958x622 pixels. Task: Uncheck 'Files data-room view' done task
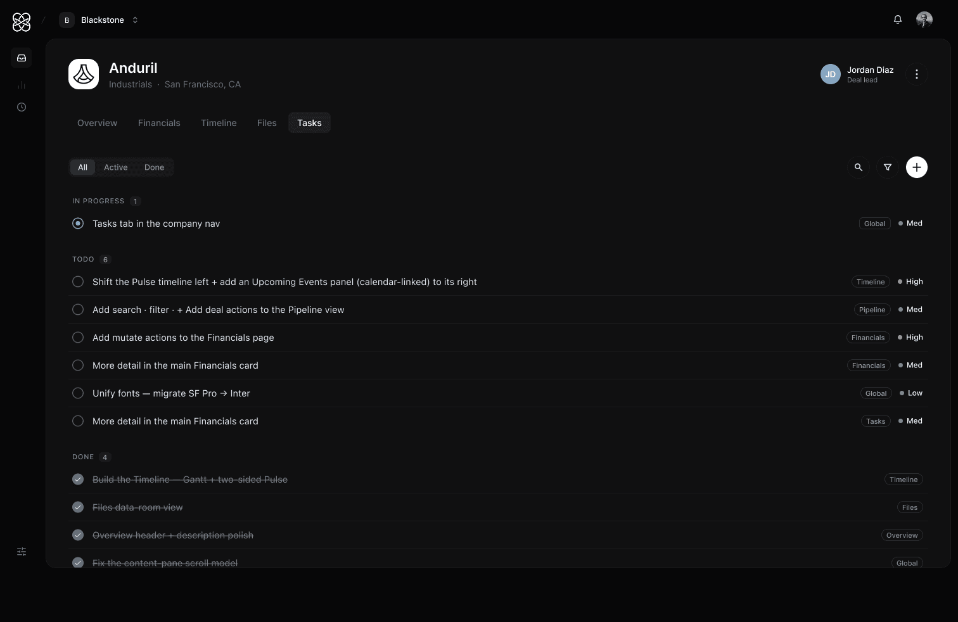coord(78,507)
